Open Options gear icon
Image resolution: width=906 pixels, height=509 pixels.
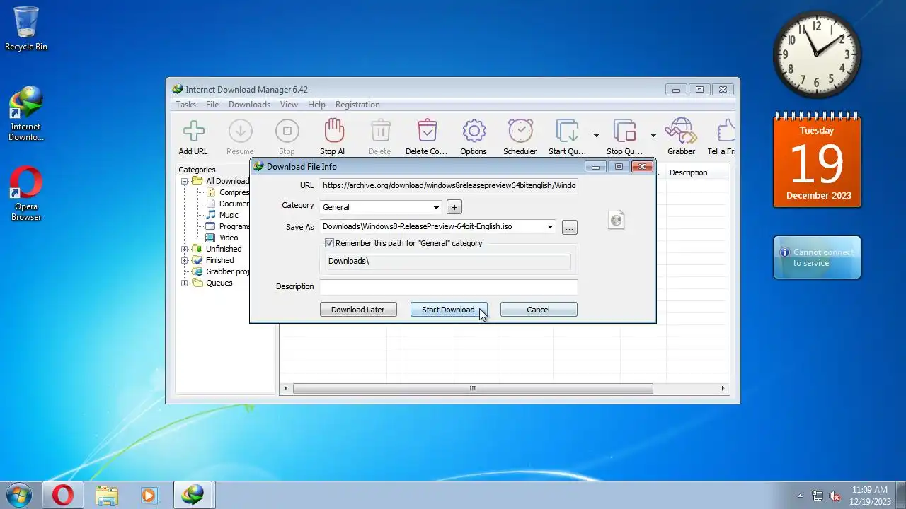(474, 131)
